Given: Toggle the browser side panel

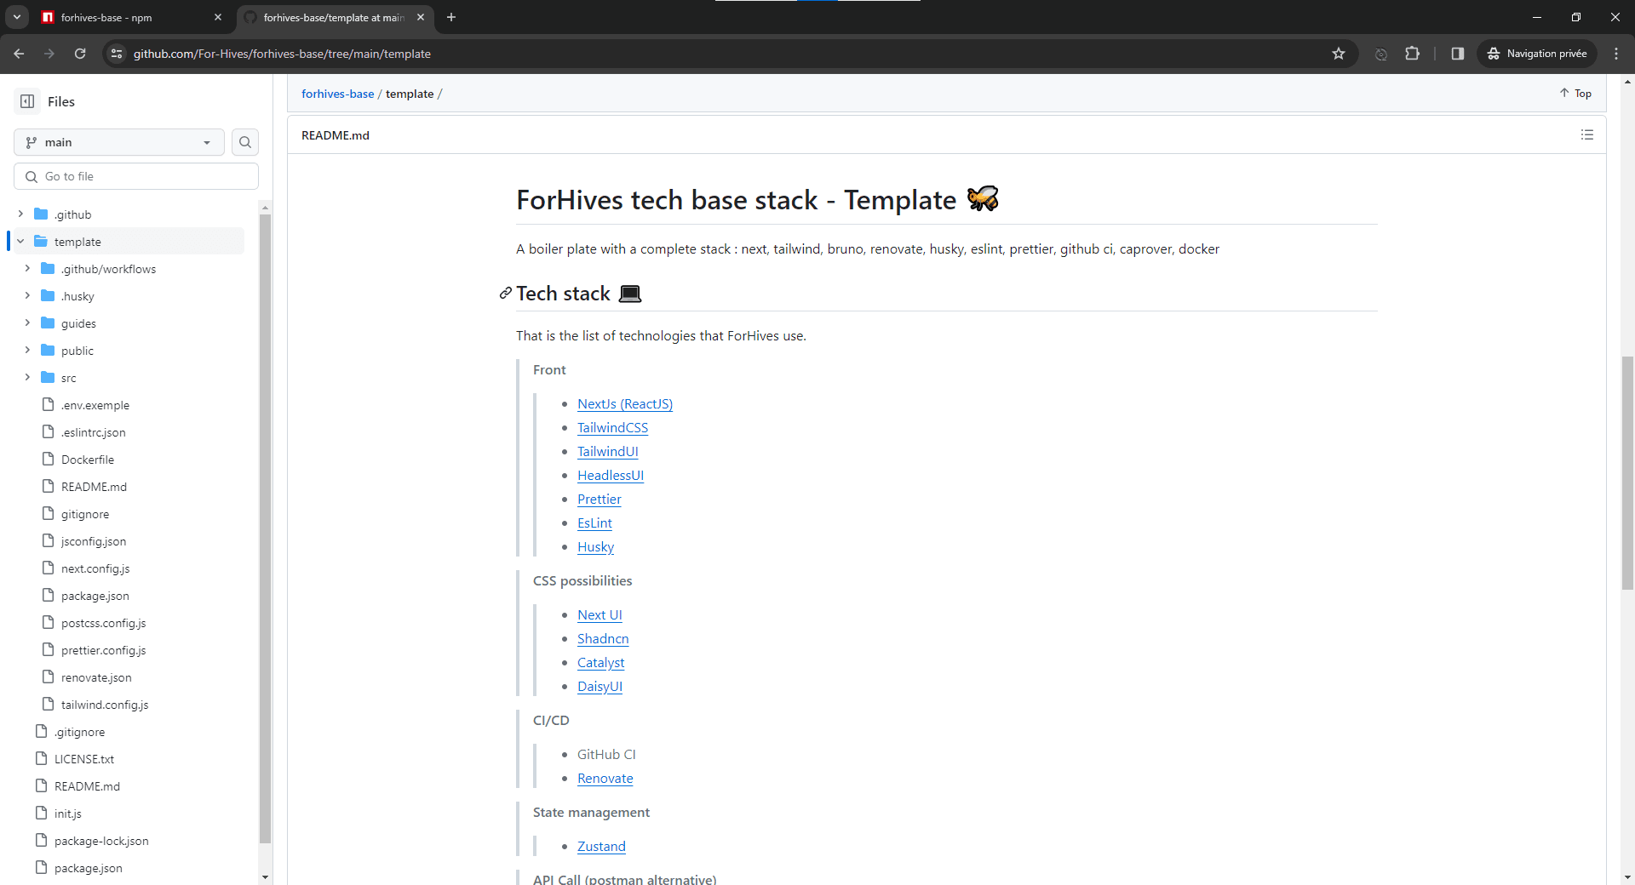Looking at the screenshot, I should click(x=1457, y=54).
